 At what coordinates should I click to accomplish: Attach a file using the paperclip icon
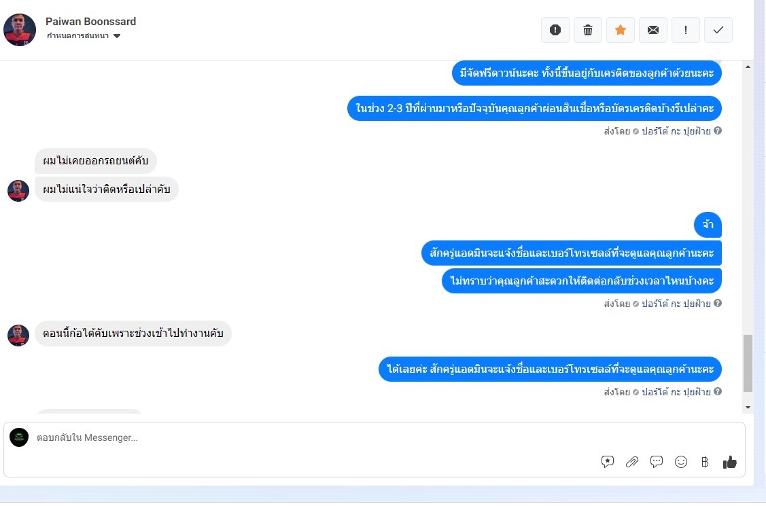pos(632,462)
